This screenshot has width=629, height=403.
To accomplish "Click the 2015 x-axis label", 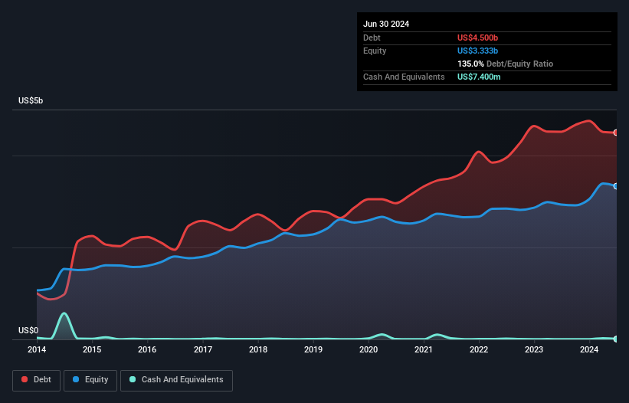I will pyautogui.click(x=92, y=349).
